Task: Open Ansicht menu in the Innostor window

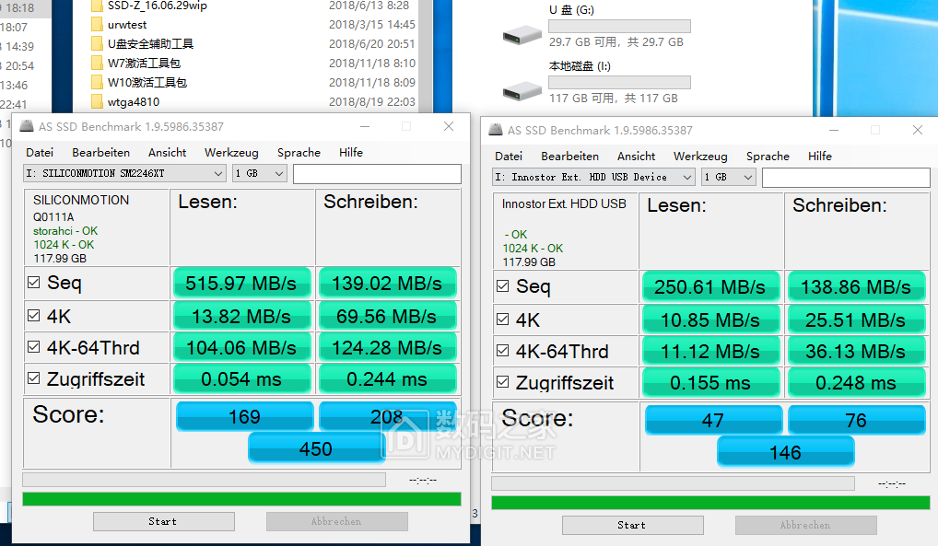Action: (x=637, y=157)
